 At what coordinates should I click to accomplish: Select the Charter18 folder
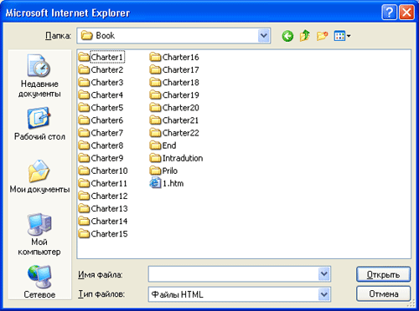click(174, 83)
